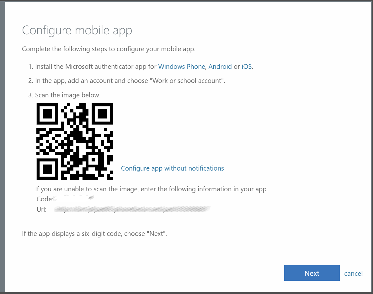
Task: Click the QR code image
Action: [75, 141]
